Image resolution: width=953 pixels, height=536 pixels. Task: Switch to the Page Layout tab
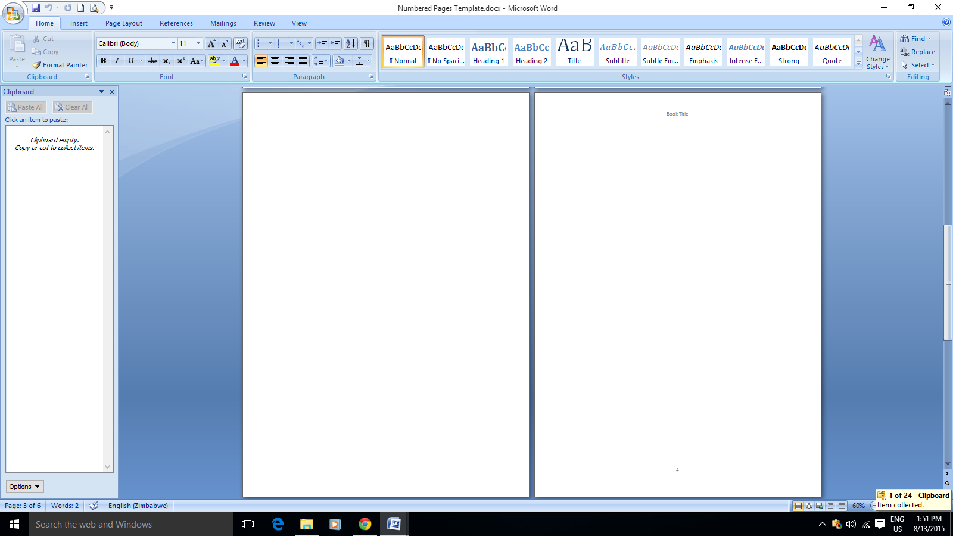(x=124, y=23)
